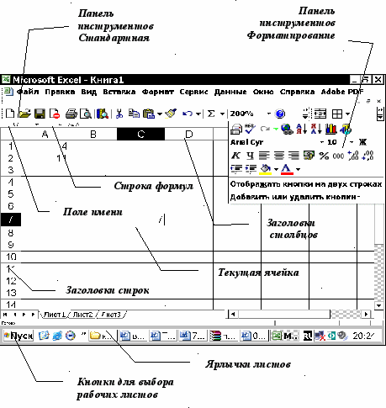386x408 pixels.
Task: Toggle Underline (Ч) formatting
Action: 250,156
